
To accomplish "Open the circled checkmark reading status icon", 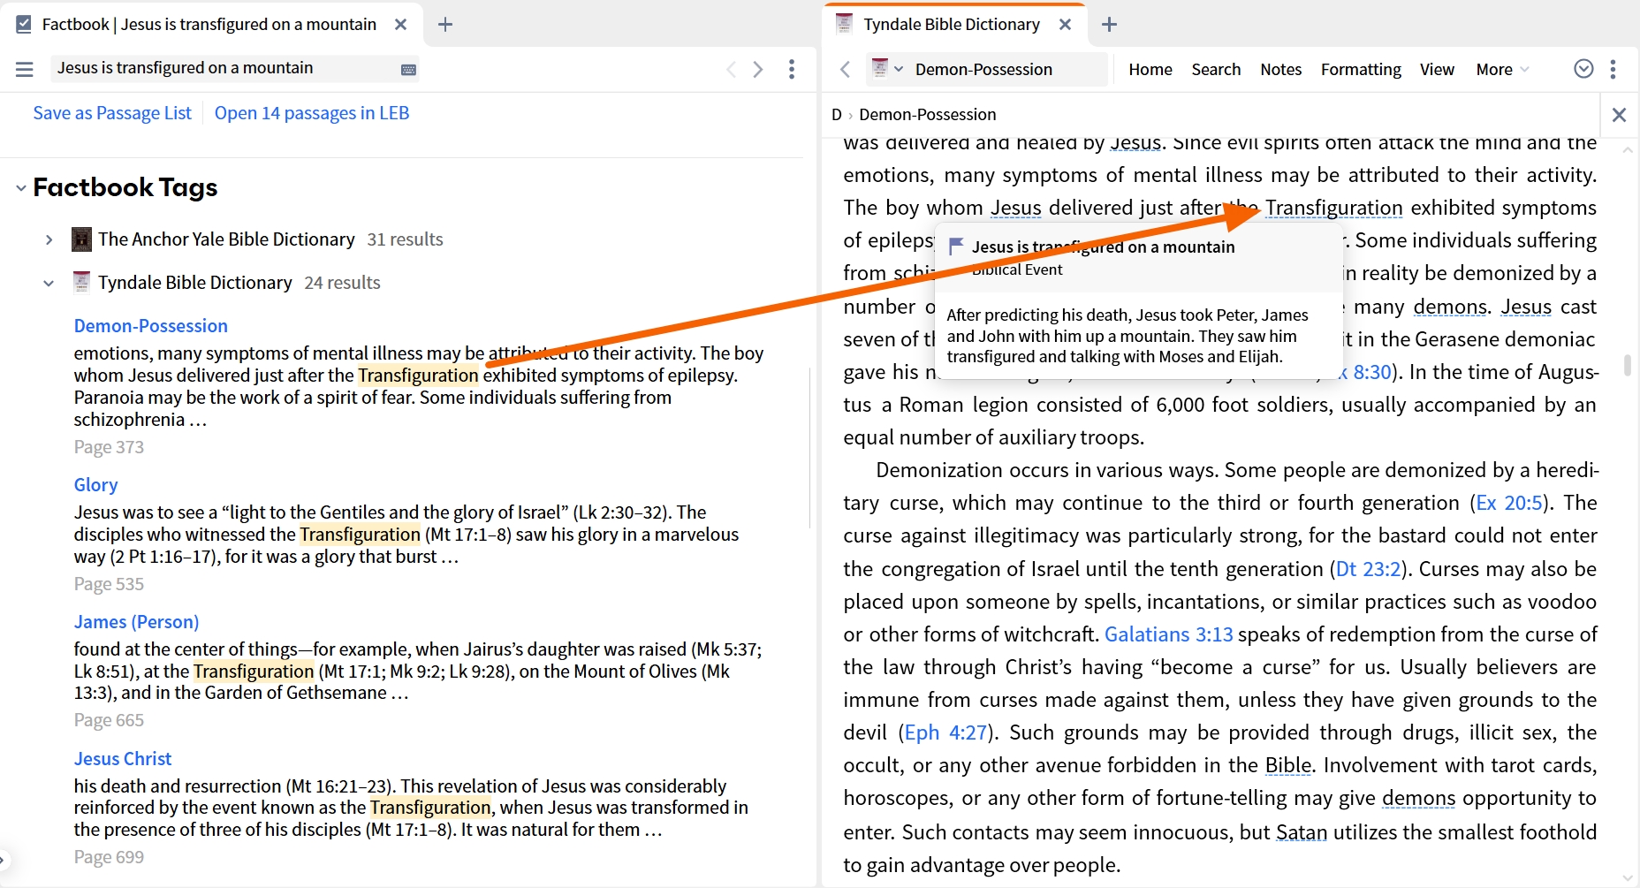I will [x=1583, y=69].
